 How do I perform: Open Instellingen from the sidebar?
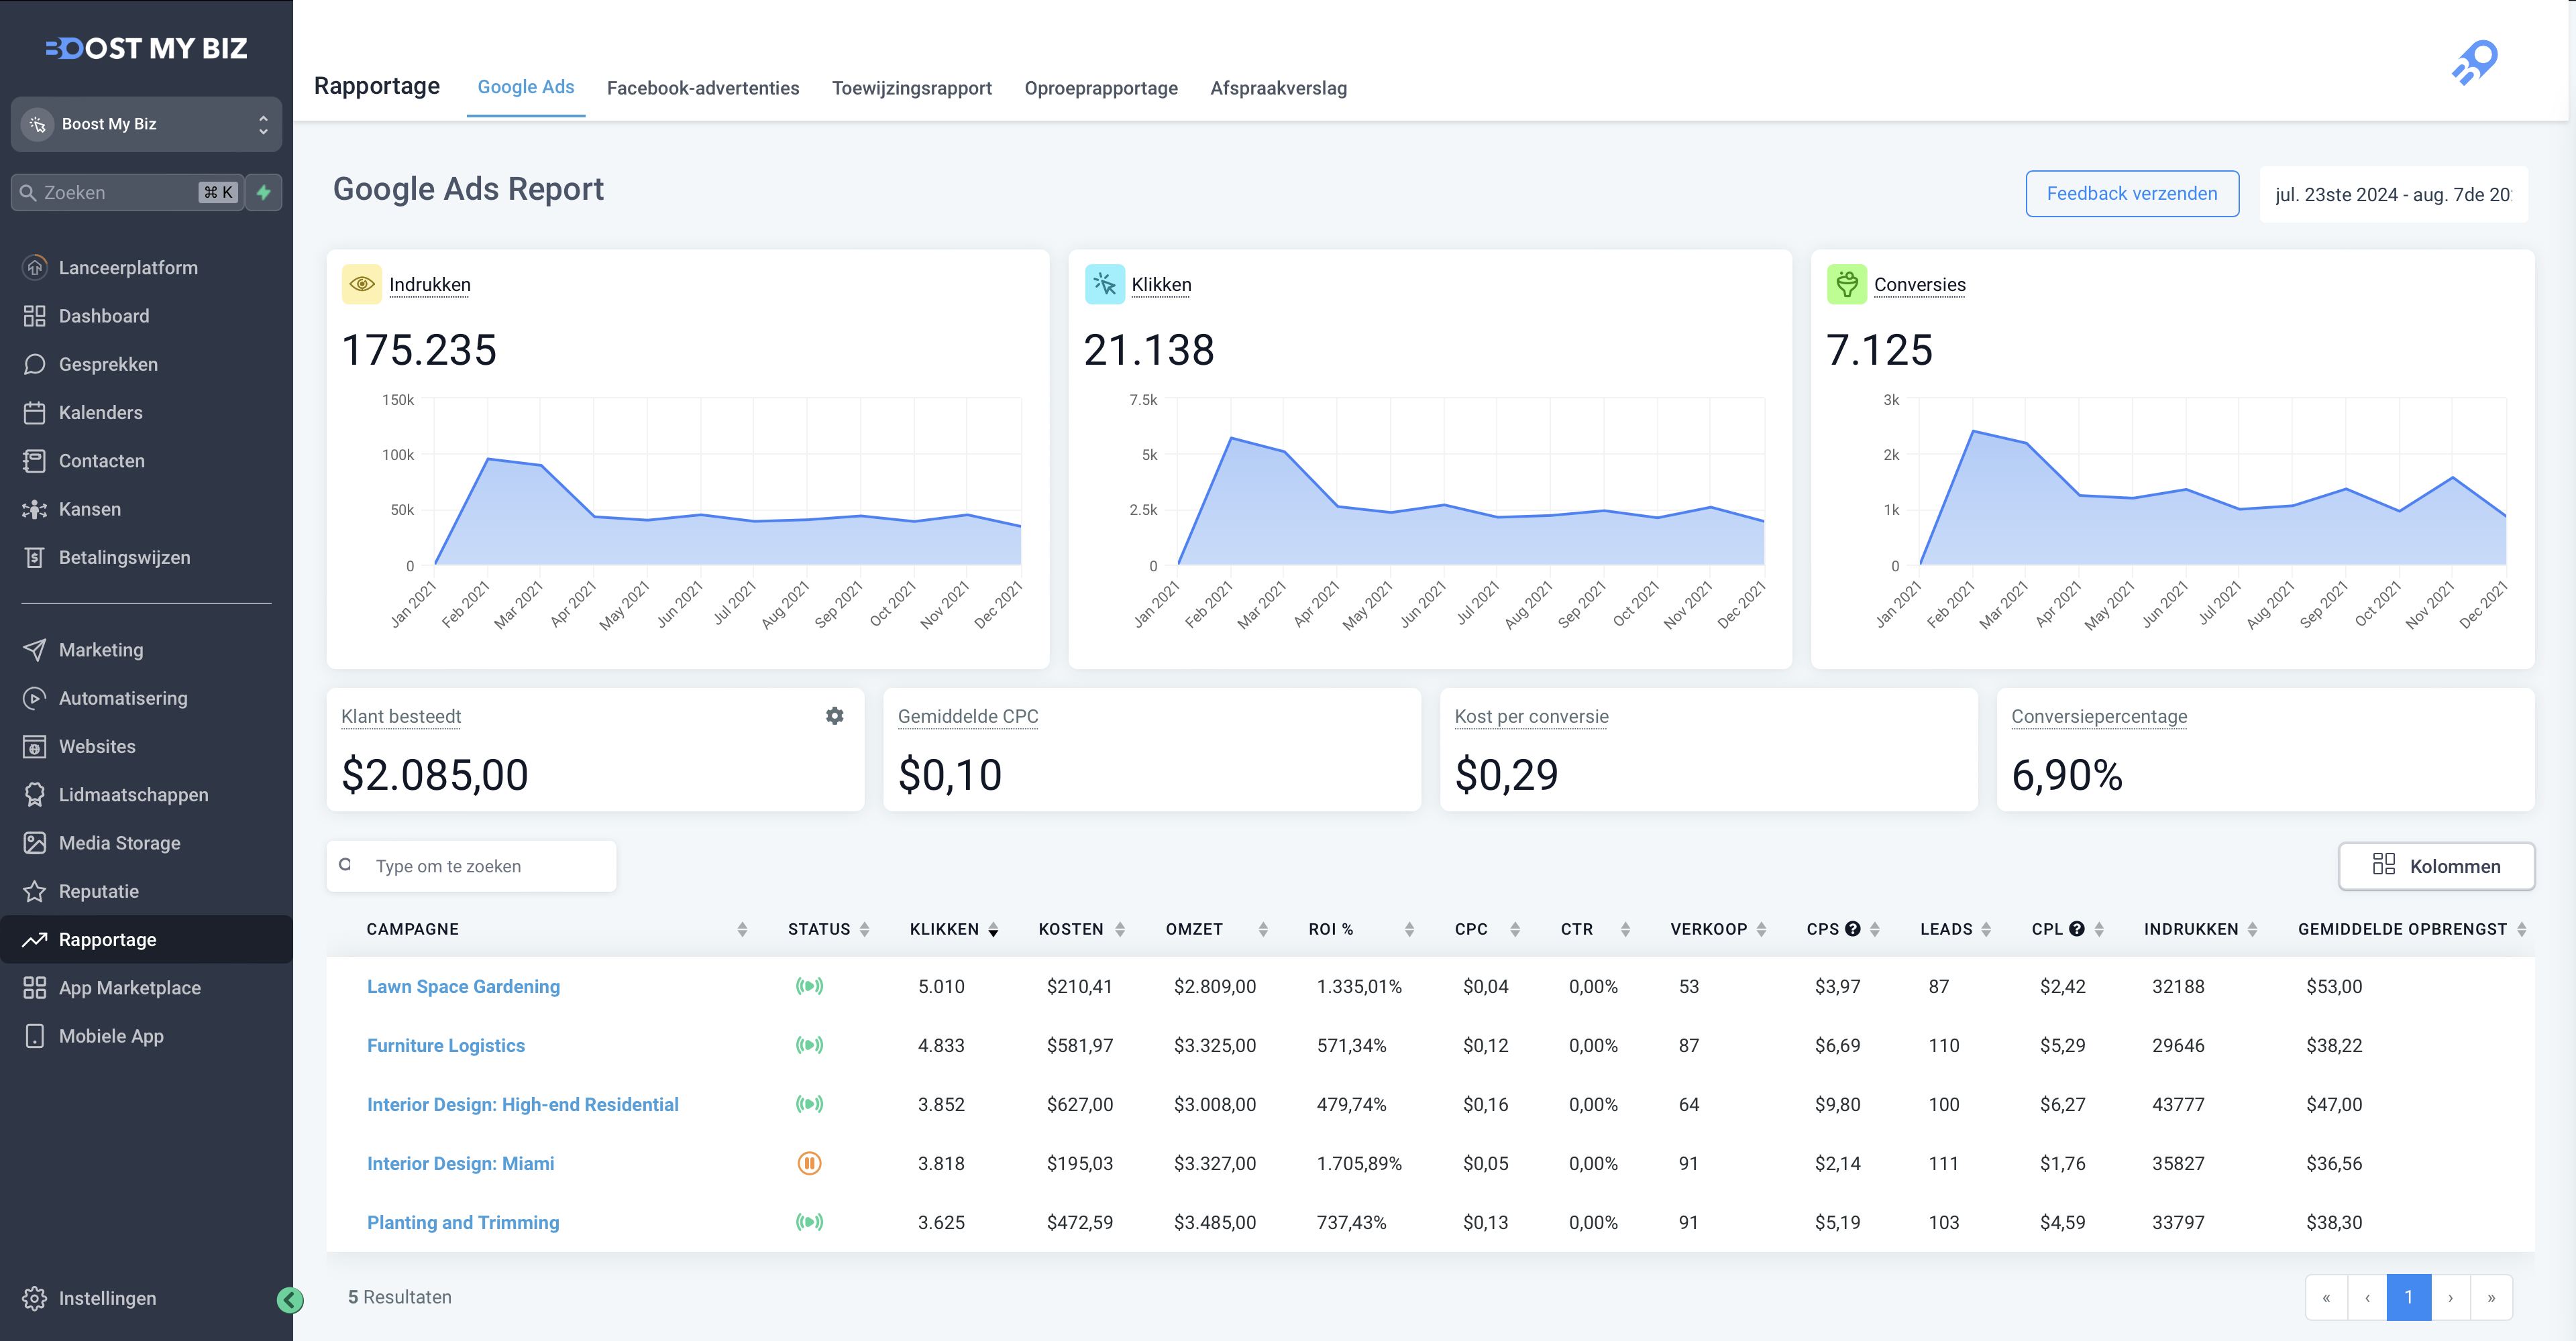click(x=107, y=1298)
